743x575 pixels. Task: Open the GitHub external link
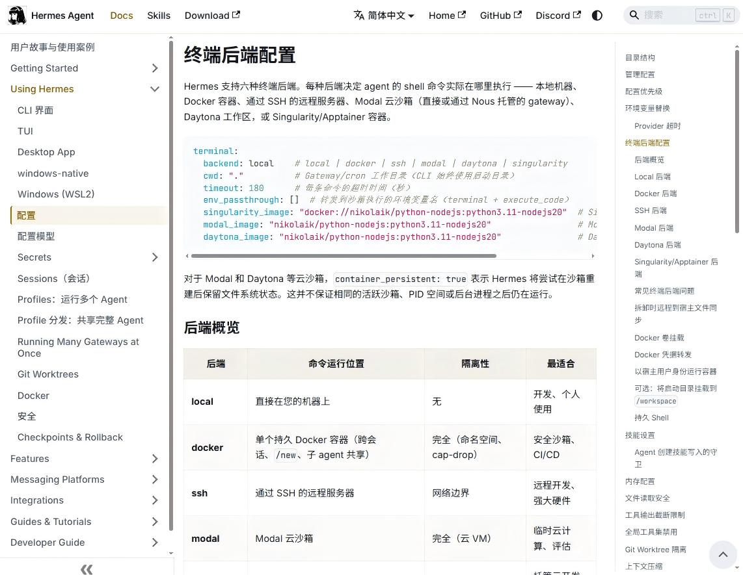tap(500, 15)
